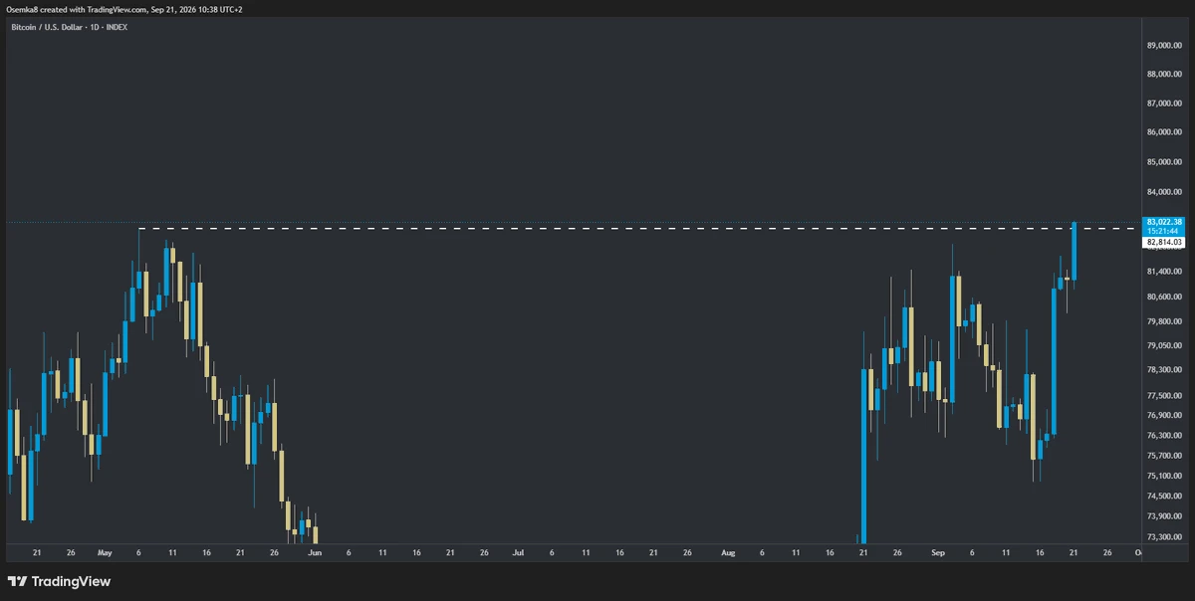Click the May label on the time axis
This screenshot has width=1195, height=601.
pos(106,551)
